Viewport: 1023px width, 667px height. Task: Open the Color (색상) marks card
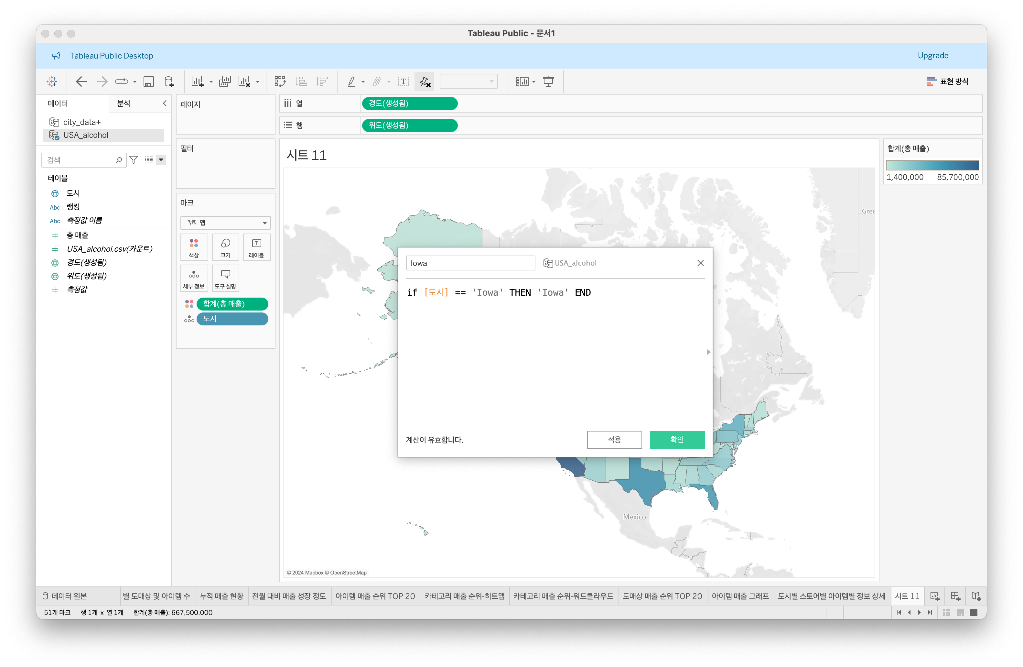point(194,247)
